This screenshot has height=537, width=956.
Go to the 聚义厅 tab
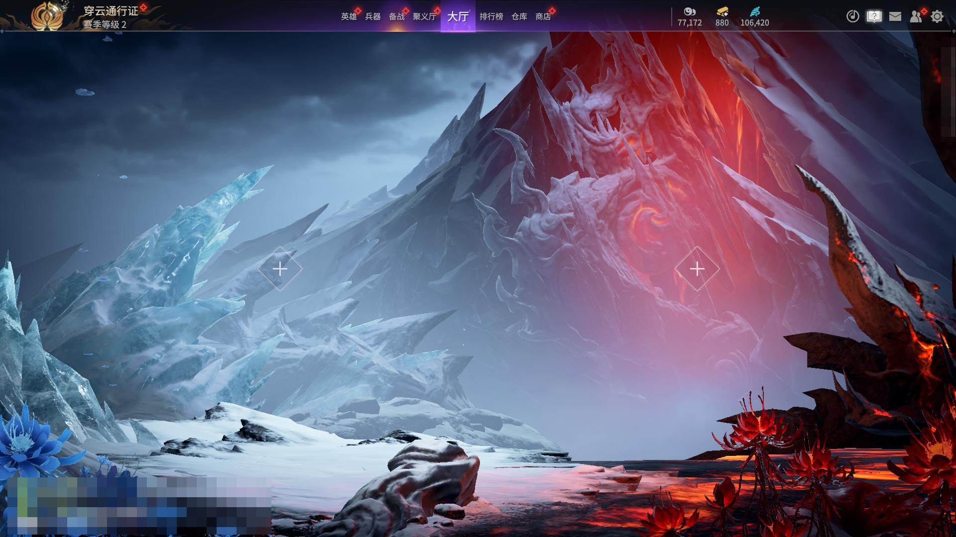[424, 16]
